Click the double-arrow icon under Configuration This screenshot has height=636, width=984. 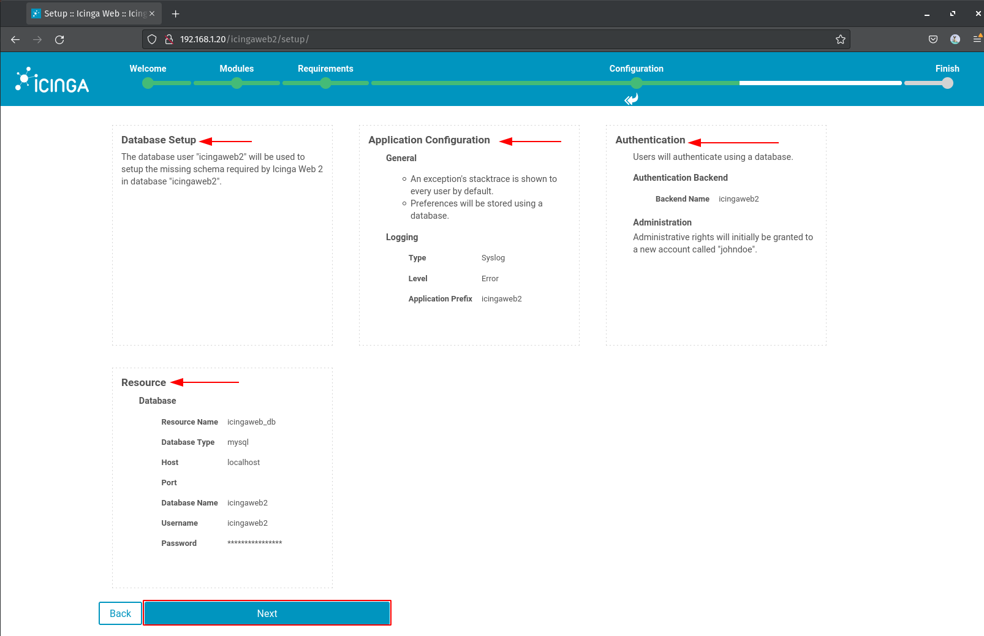click(x=631, y=99)
